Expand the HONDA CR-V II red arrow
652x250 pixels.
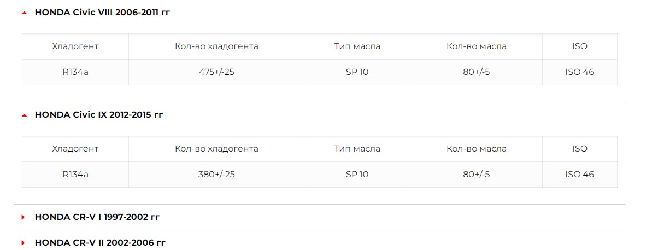pyautogui.click(x=24, y=242)
